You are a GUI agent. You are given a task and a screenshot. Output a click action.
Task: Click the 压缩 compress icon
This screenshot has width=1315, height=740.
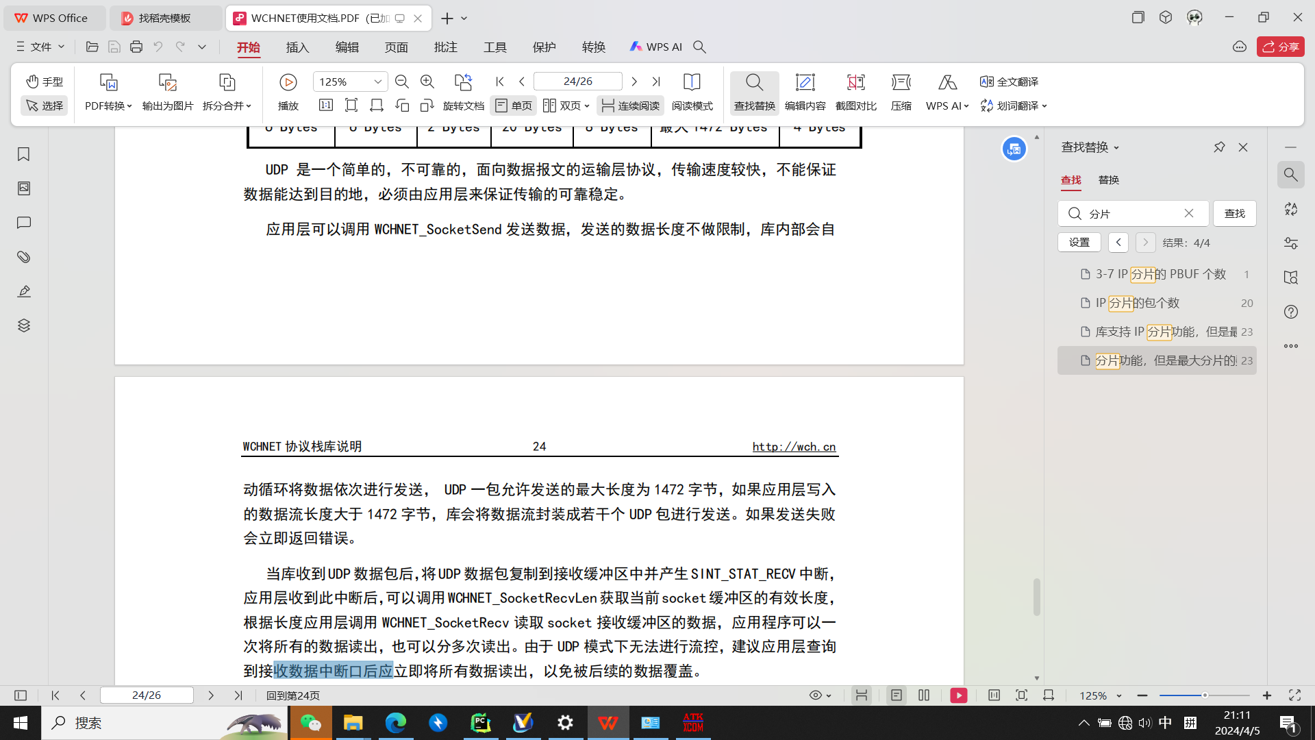(901, 82)
